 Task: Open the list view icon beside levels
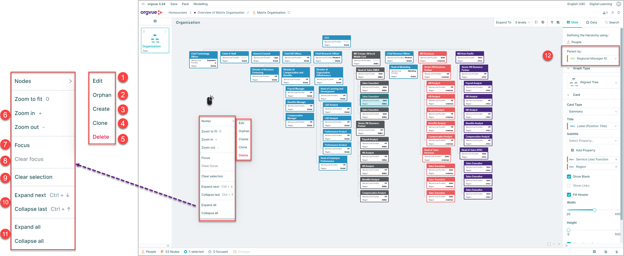pos(537,22)
